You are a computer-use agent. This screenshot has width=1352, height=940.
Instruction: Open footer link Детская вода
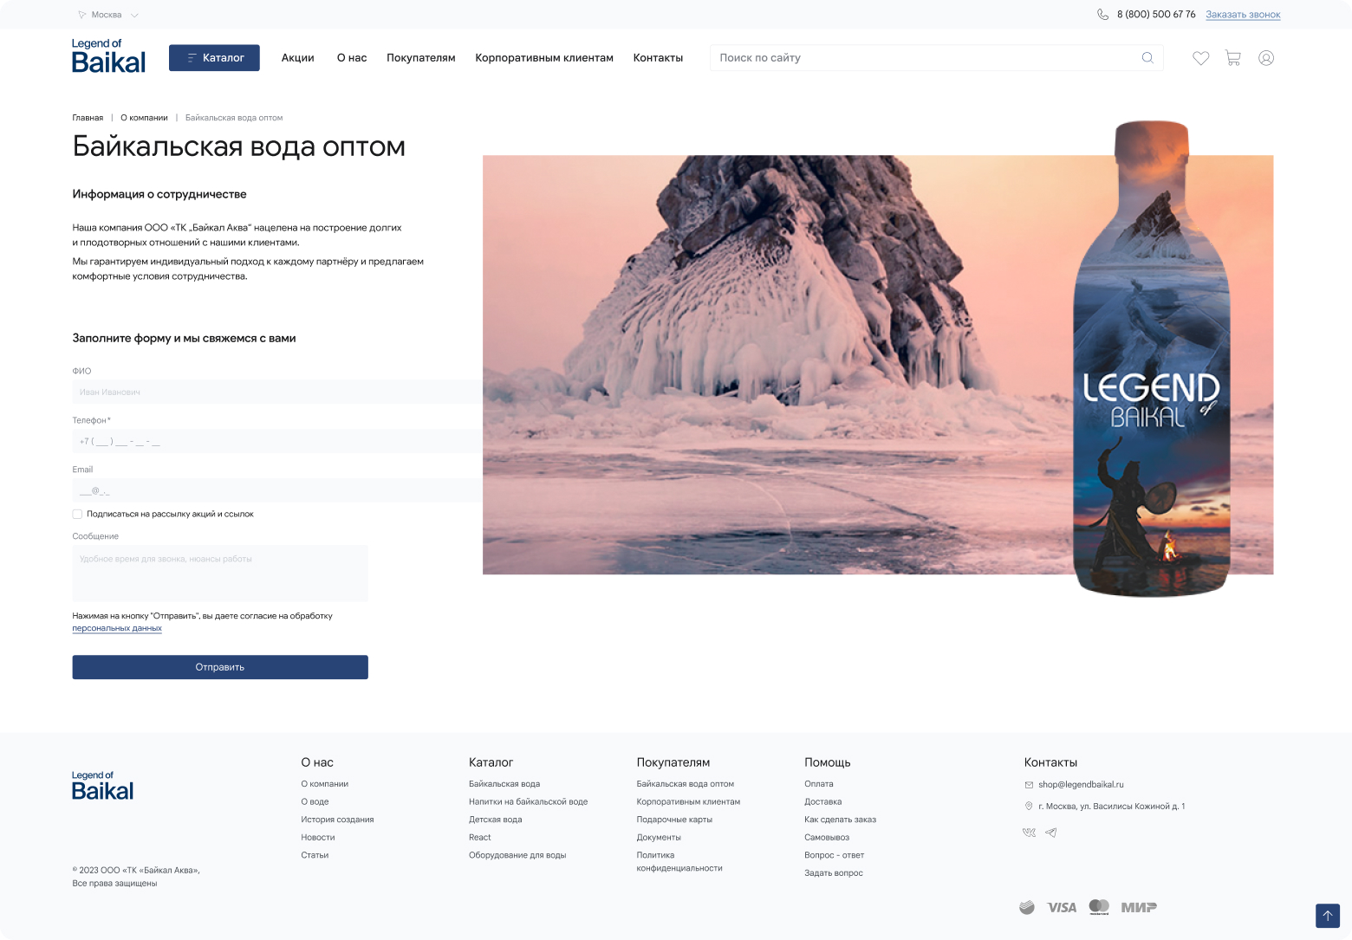496,820
